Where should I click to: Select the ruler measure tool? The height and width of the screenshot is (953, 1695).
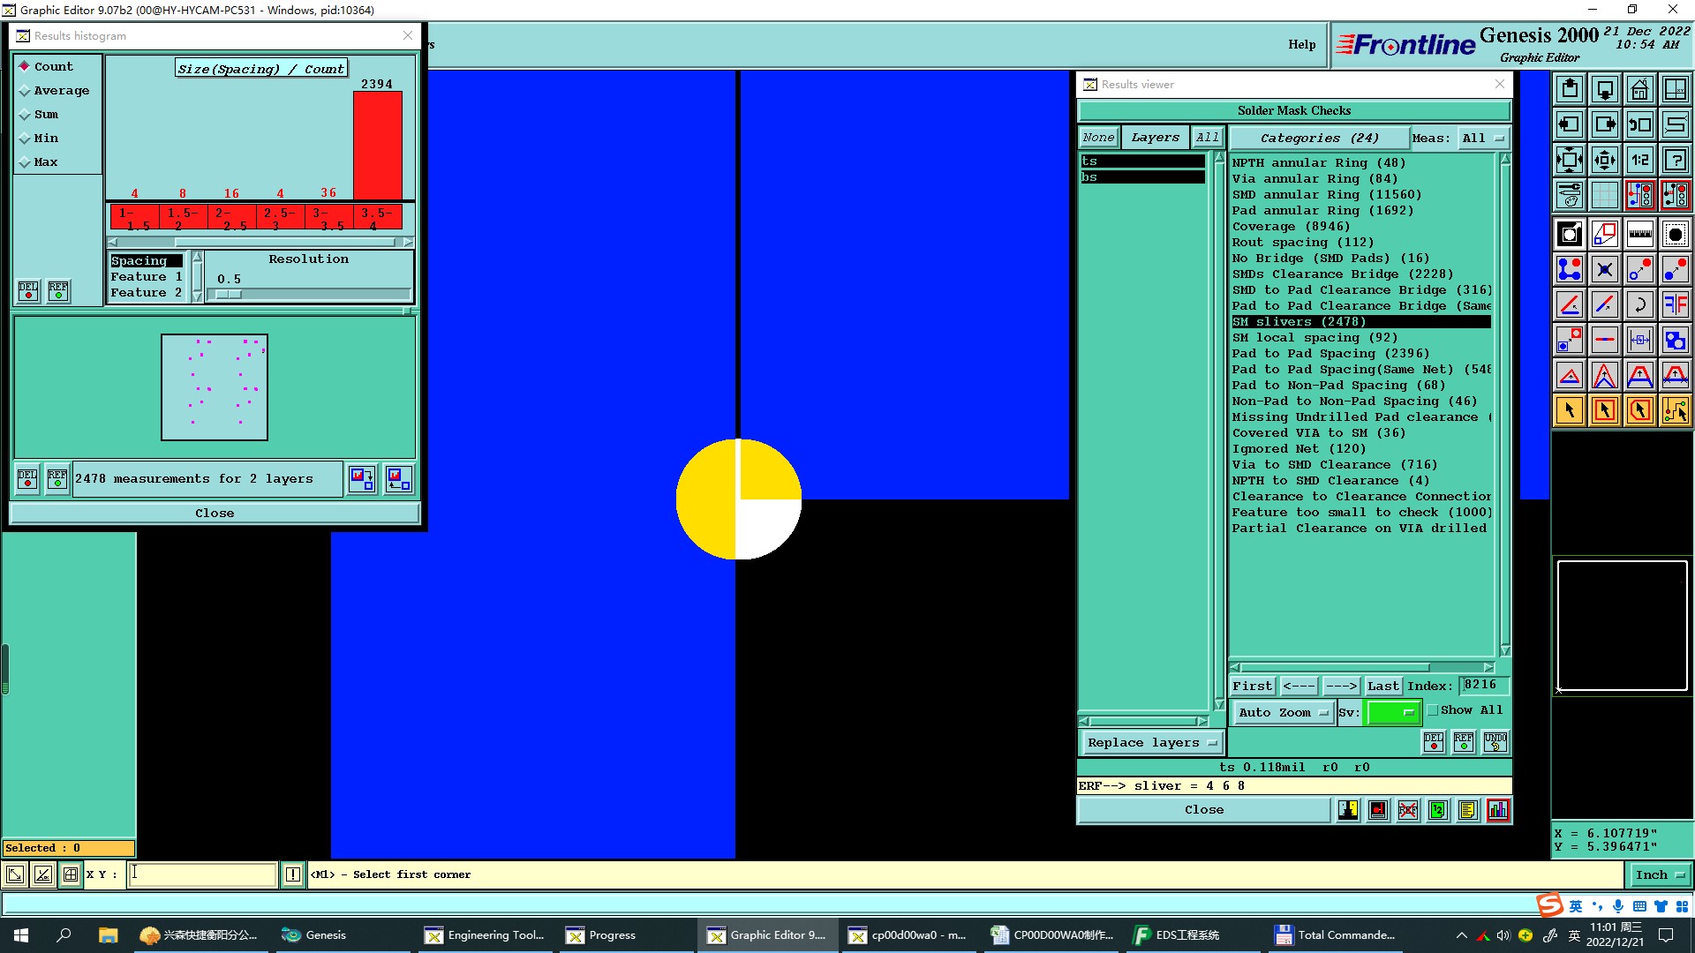click(1639, 234)
